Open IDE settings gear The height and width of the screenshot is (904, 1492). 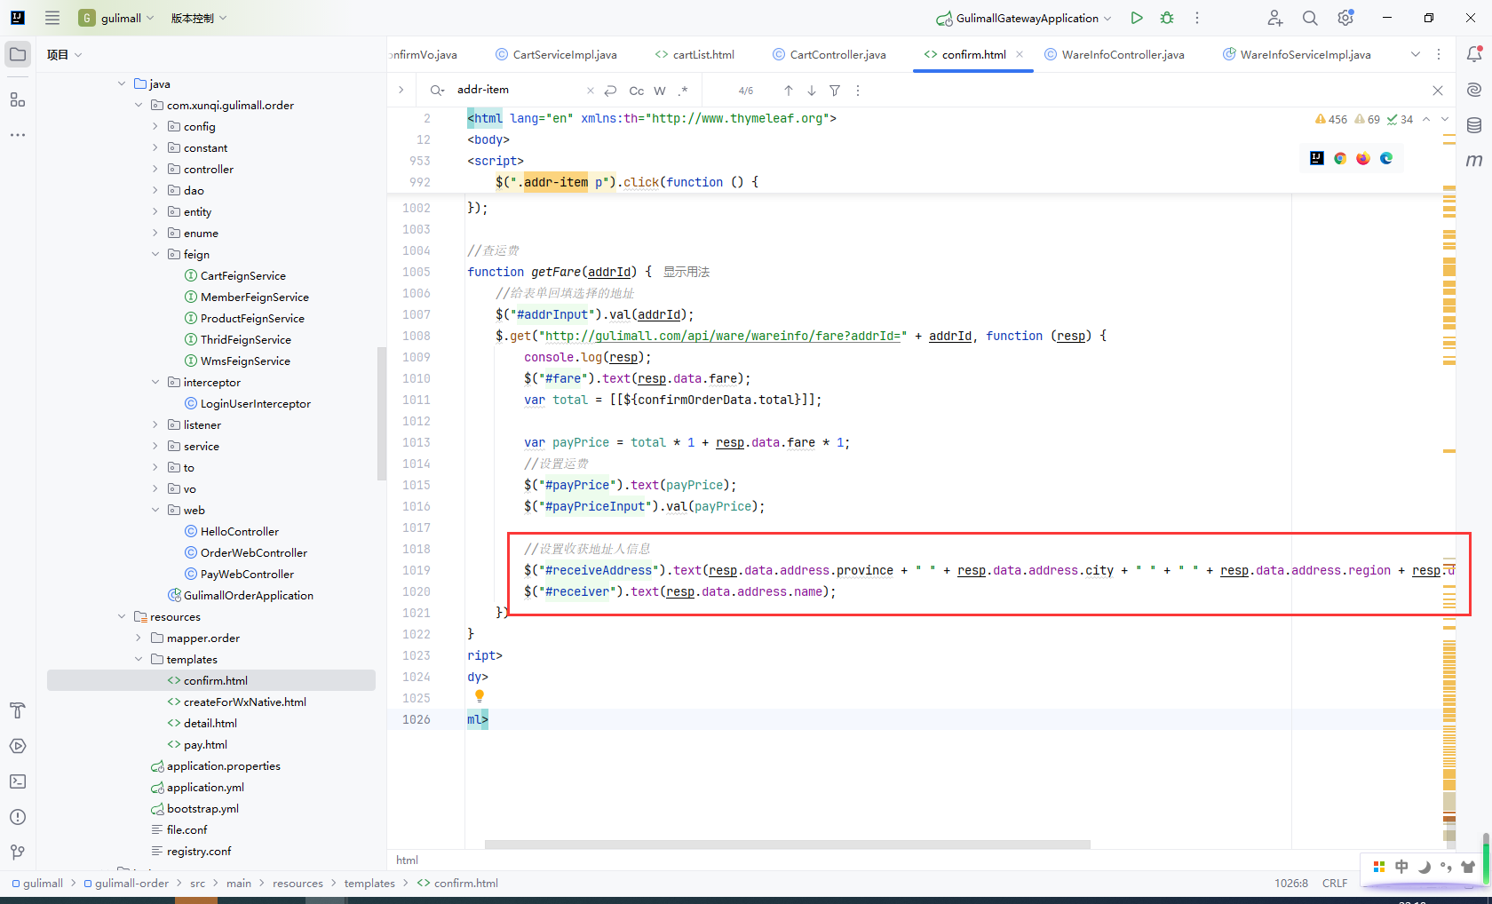pyautogui.click(x=1345, y=18)
